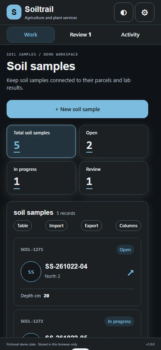Select the Total soil samples card
This screenshot has height=350, width=161.
pyautogui.click(x=41, y=141)
